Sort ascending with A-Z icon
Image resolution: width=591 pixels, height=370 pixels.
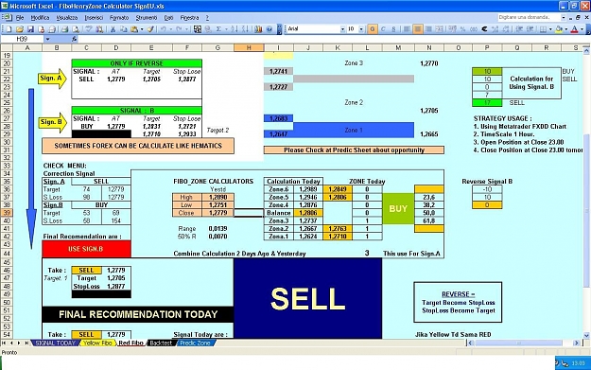(235, 29)
